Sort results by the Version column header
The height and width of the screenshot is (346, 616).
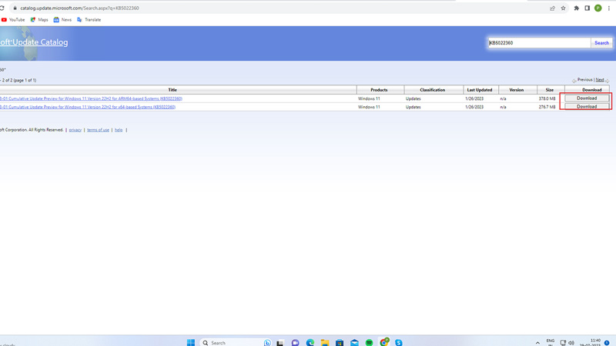(x=516, y=90)
